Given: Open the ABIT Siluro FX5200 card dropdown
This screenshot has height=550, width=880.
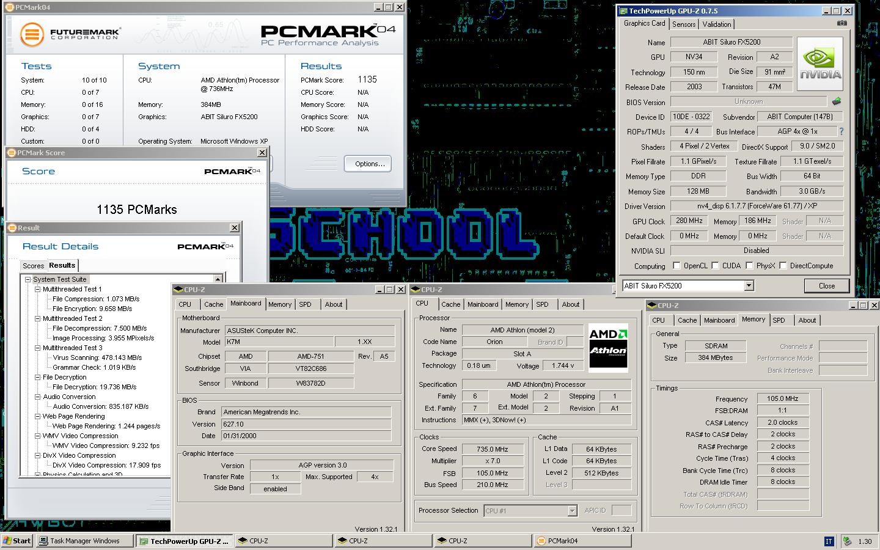Looking at the screenshot, I should click(749, 286).
